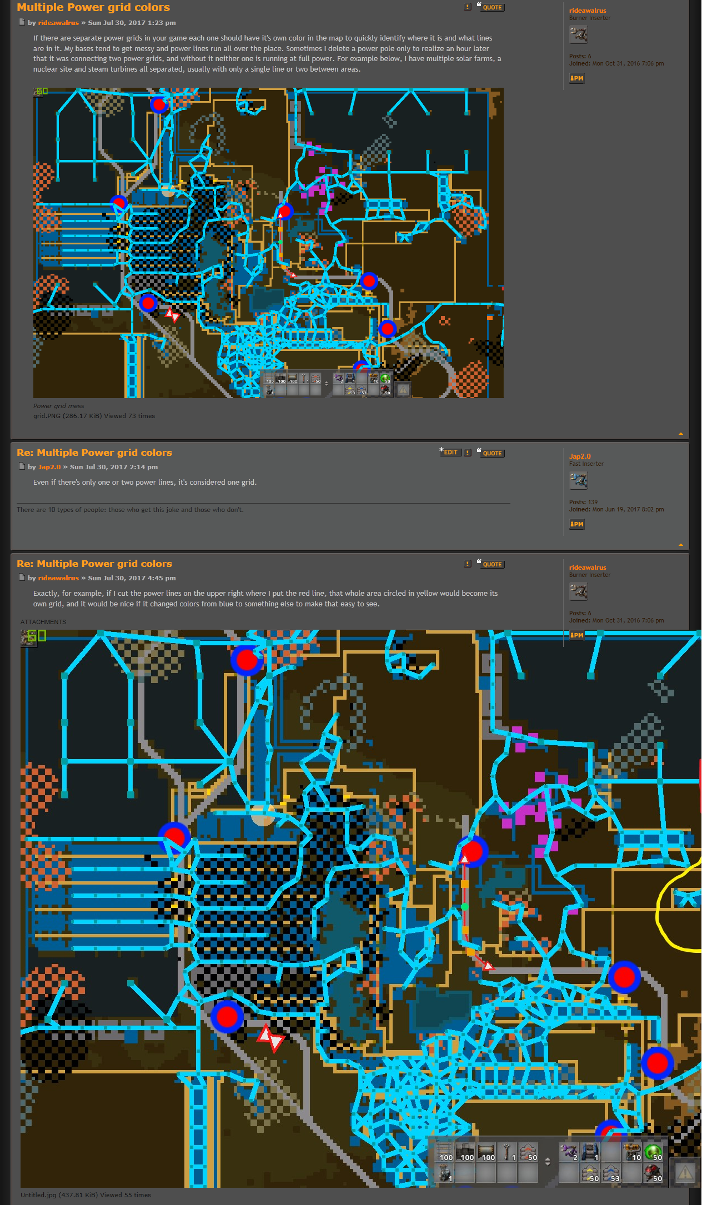Open the "Multiple Power grid colors" topic title
Screen dimensions: 702x1205
tap(93, 7)
